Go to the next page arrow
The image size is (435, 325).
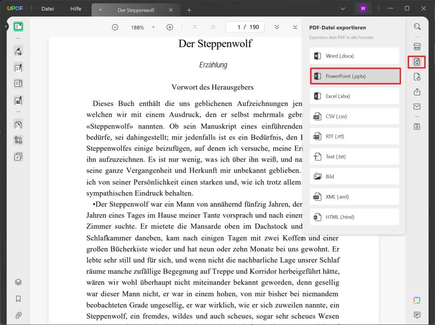click(277, 27)
